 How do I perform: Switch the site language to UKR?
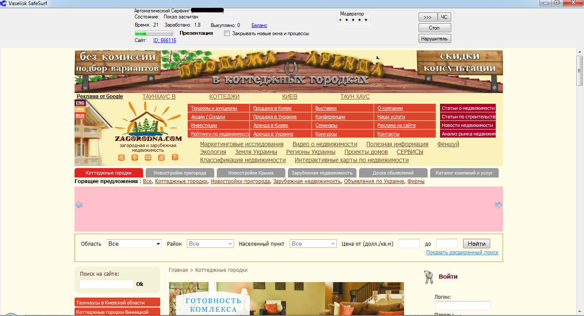coord(80,109)
